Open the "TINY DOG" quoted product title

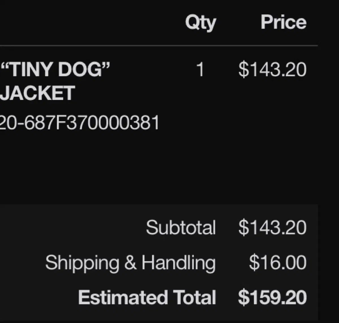pos(55,69)
